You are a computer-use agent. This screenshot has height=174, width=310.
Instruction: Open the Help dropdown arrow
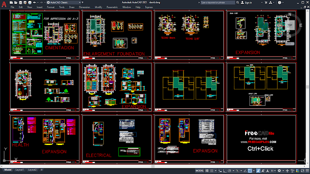283,2
